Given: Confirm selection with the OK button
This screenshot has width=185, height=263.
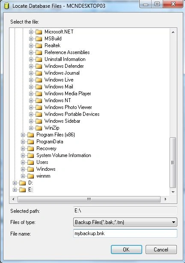Looking at the screenshot, I should coord(126,249).
